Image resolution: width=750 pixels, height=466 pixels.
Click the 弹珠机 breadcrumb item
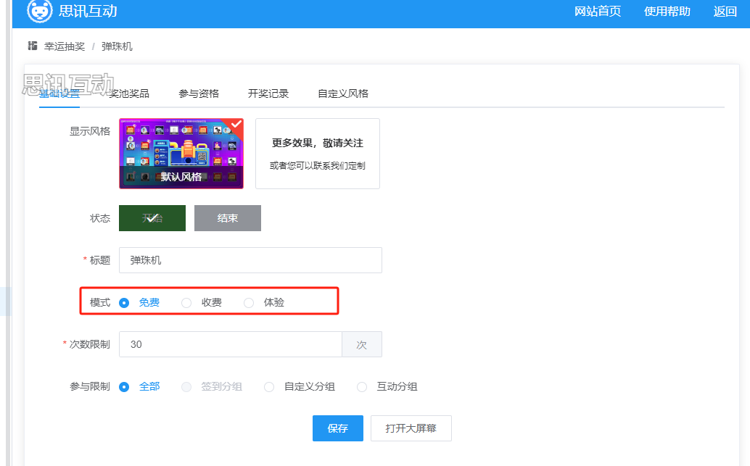pyautogui.click(x=117, y=46)
